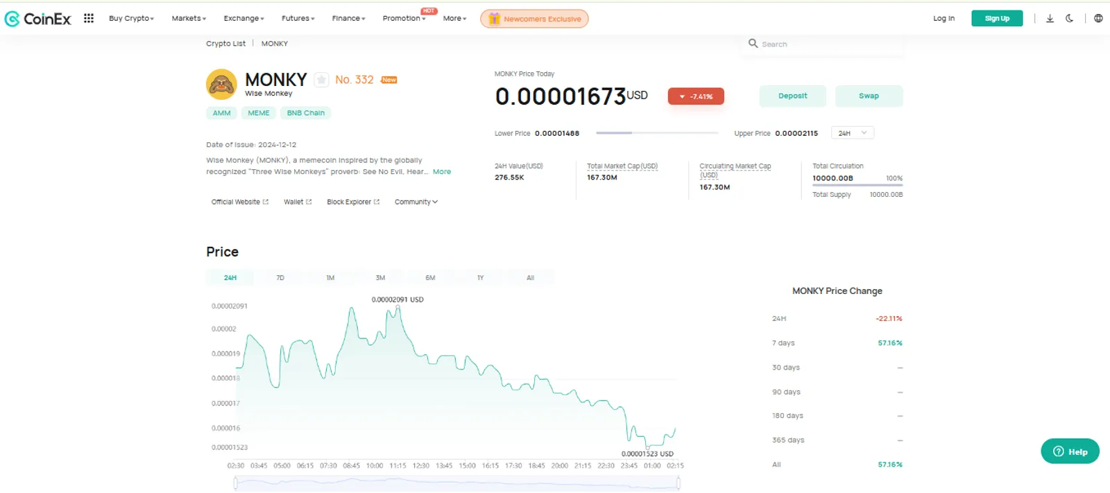The height and width of the screenshot is (493, 1110).
Task: Select the 7D chart tab
Action: [280, 277]
